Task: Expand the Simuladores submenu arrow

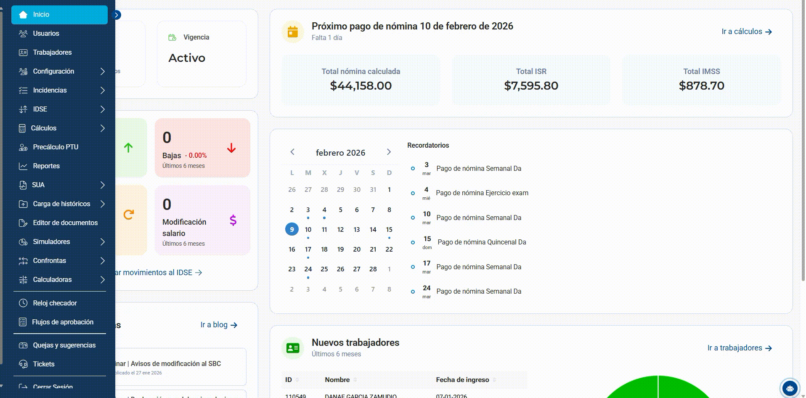Action: [x=103, y=242]
